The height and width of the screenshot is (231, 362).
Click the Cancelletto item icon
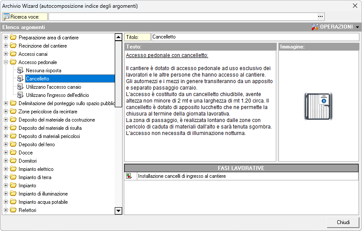point(20,79)
